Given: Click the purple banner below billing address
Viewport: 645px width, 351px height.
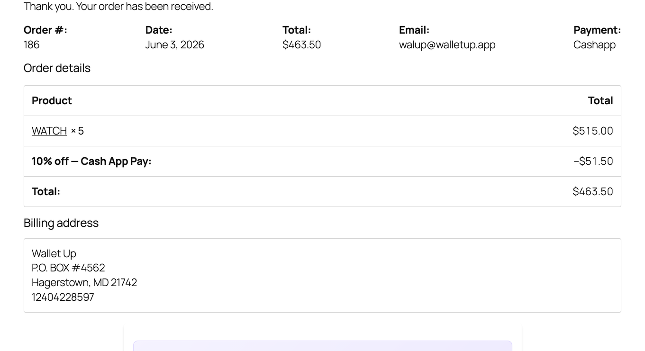Looking at the screenshot, I should [323, 346].
